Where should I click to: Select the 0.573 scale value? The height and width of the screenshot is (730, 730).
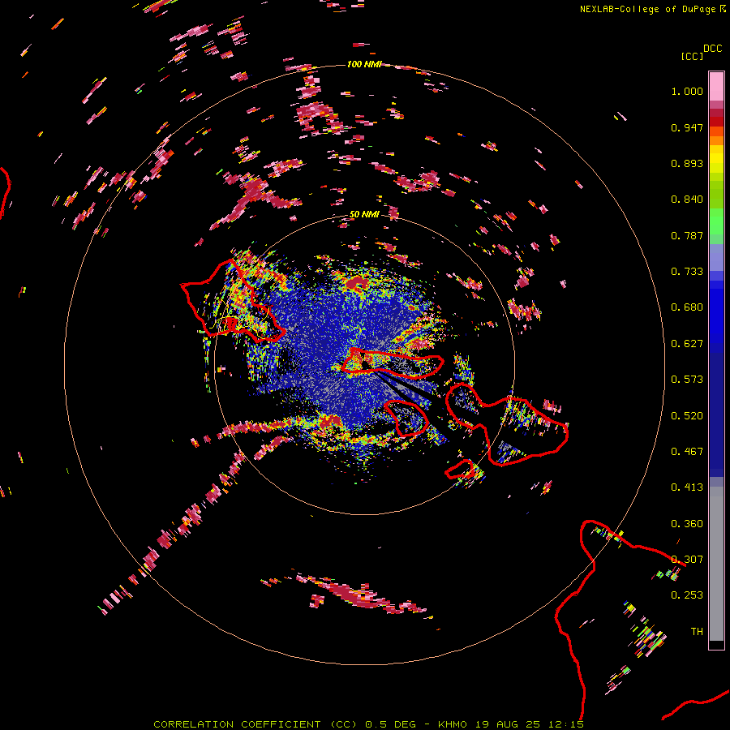tap(687, 380)
